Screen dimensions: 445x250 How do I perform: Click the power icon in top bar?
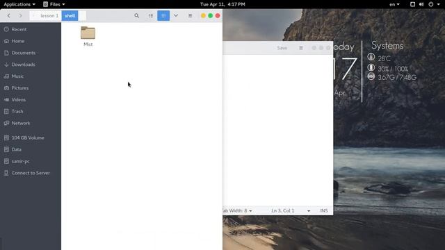tap(431, 4)
